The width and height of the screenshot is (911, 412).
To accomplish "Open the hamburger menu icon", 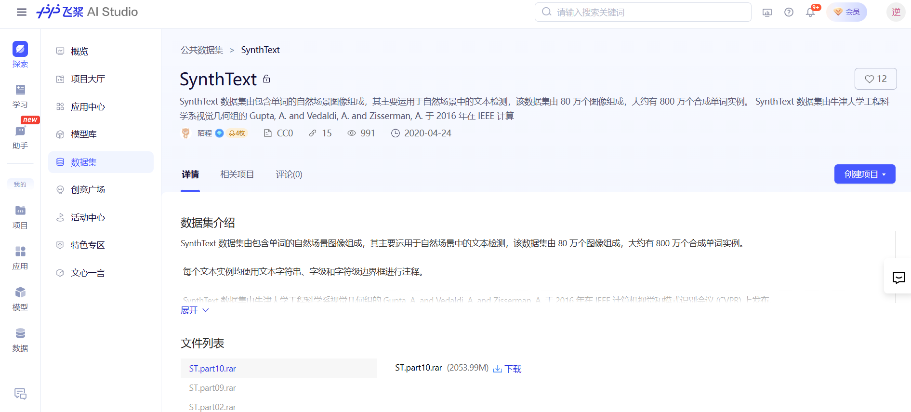I will [21, 12].
